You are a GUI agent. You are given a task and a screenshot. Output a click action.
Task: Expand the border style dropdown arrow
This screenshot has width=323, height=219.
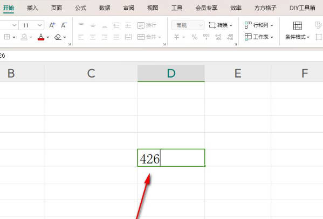point(14,37)
